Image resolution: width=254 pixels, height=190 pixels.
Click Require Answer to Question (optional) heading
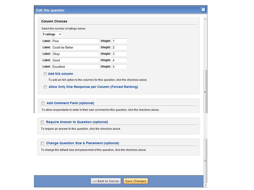click(77, 122)
